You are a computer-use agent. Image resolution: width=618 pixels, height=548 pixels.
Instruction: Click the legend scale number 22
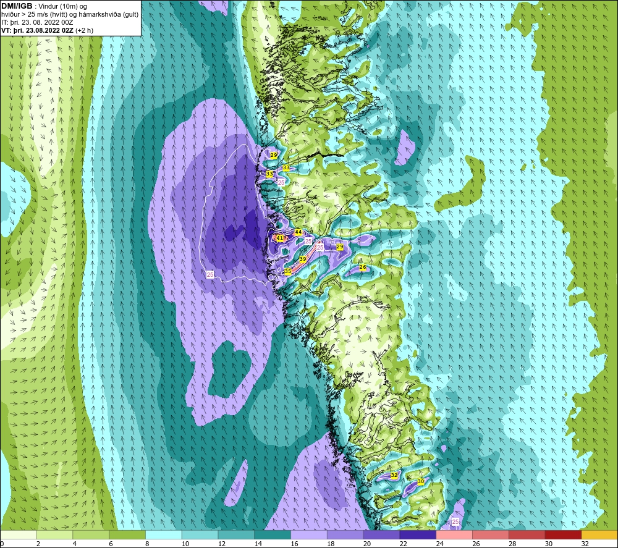pyautogui.click(x=403, y=544)
